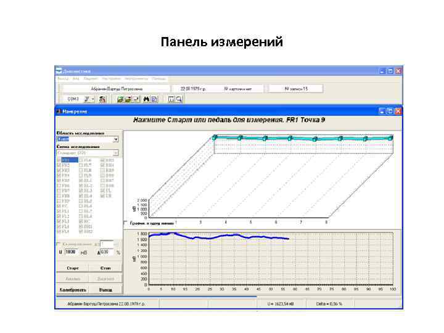Click the window layout toolbar icon
This screenshot has height=333, width=444.
pyautogui.click(x=171, y=99)
